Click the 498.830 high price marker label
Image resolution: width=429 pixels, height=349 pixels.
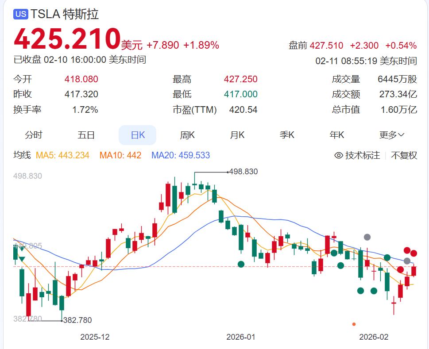(x=243, y=172)
